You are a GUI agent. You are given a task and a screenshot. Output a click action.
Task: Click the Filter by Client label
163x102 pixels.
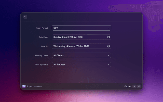coord(41,55)
